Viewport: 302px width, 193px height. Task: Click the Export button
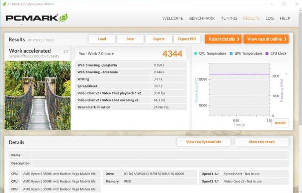pyautogui.click(x=159, y=39)
